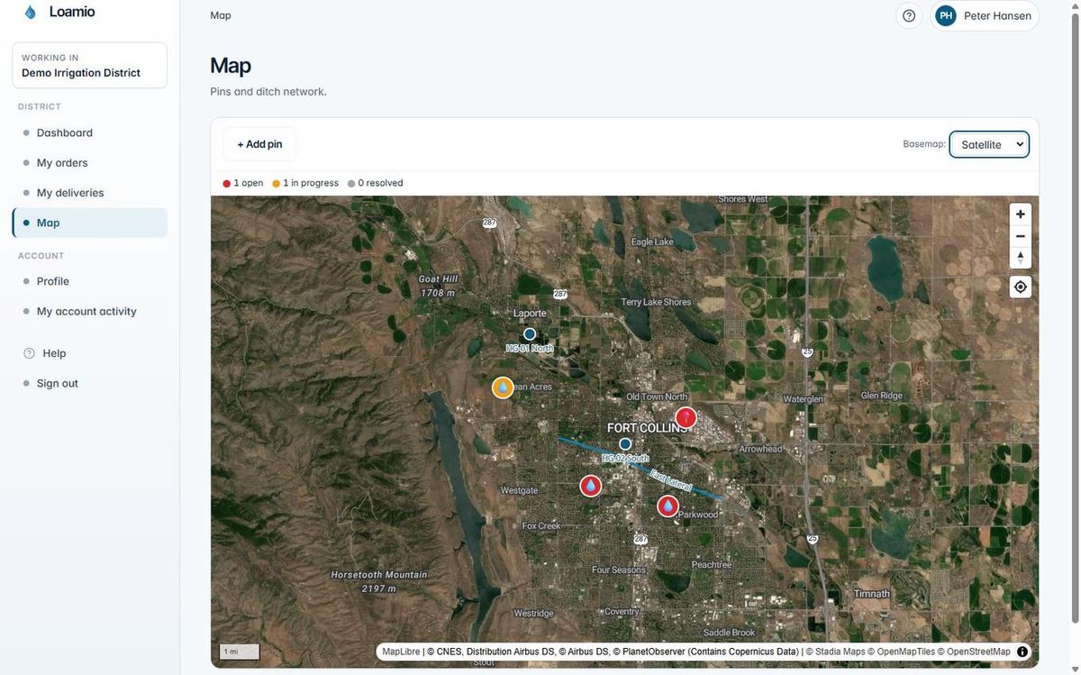Open My deliveries page
Screen dimensions: 1081x675
89,193
